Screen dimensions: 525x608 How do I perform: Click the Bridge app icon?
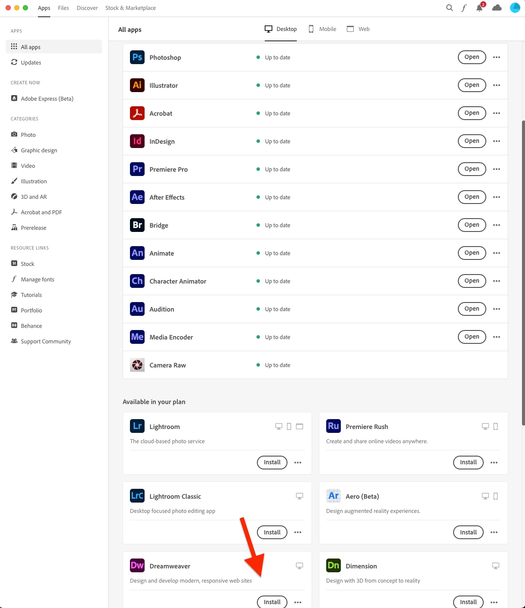[x=137, y=225]
